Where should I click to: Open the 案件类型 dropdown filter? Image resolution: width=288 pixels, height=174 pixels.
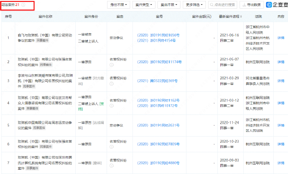(x=144, y=5)
